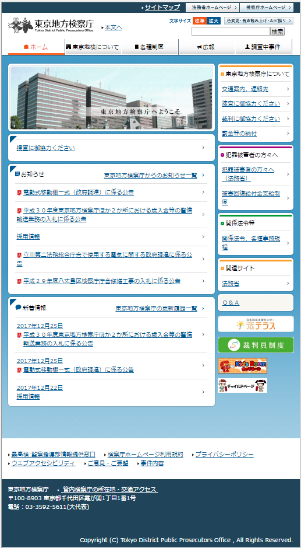This screenshot has width=301, height=548.
Task: Click the welcome building banner image
Action: 111,97
